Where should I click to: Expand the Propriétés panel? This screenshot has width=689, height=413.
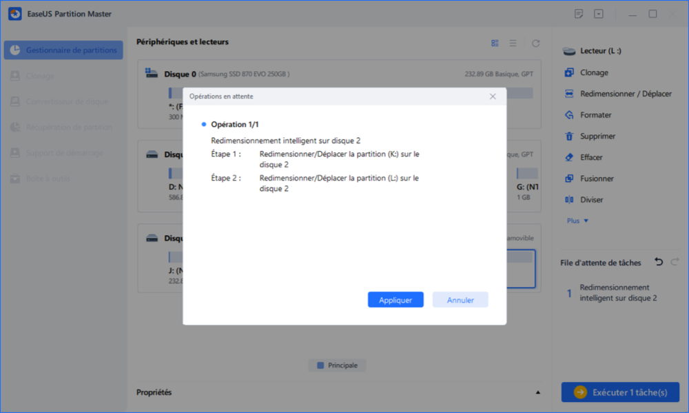537,392
